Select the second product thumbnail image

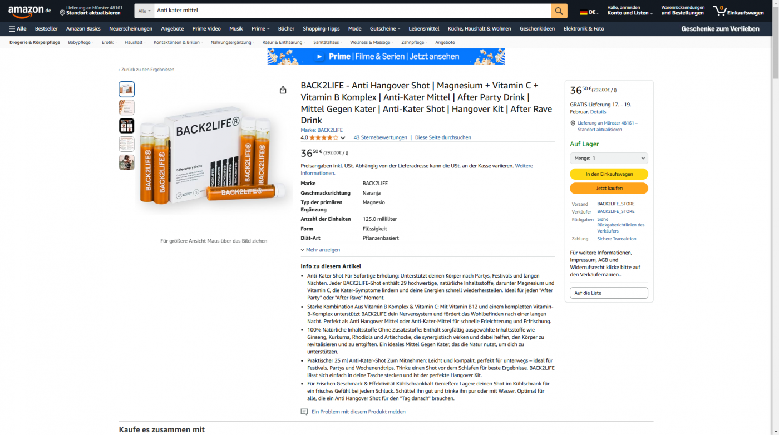pyautogui.click(x=126, y=107)
